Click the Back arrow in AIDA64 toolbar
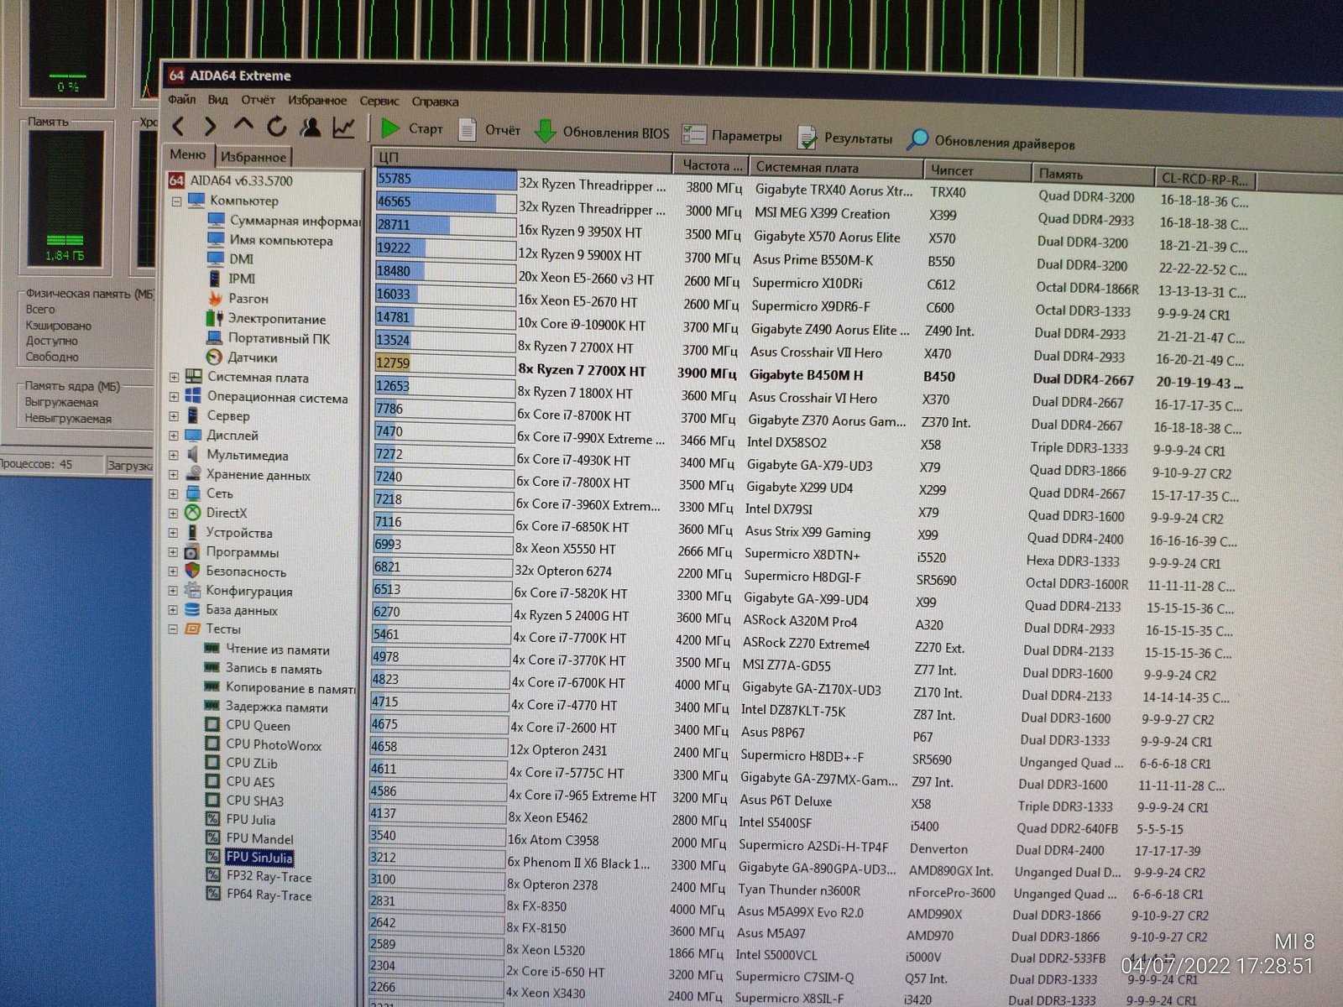 pos(178,127)
